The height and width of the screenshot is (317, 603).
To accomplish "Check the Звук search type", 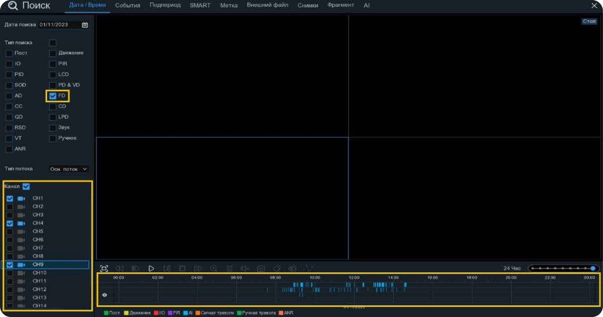I will 52,128.
